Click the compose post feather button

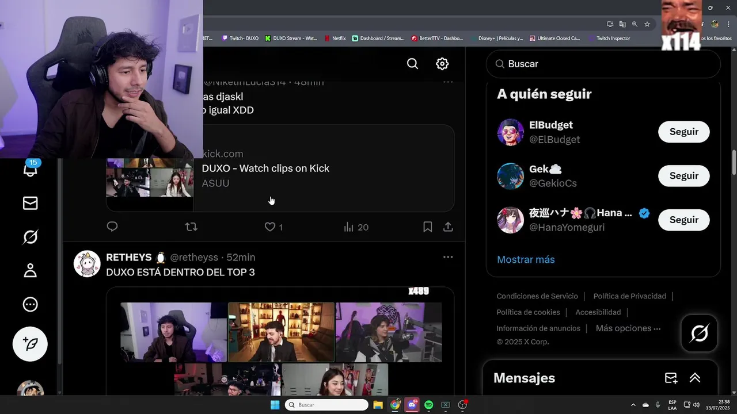[30, 344]
